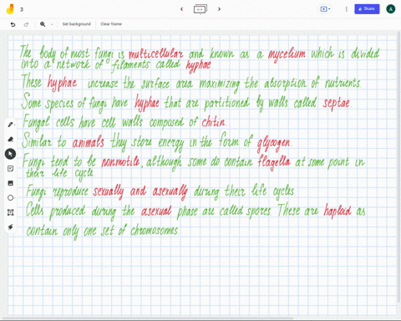This screenshot has height=321, width=401.
Task: Open the more options menu
Action: coord(347,9)
